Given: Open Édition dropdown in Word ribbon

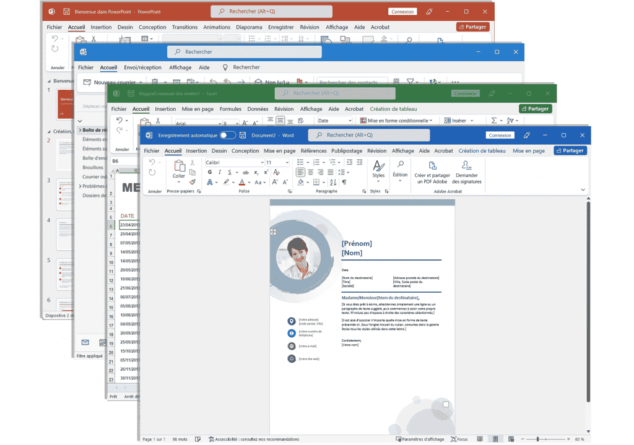Looking at the screenshot, I should [400, 181].
